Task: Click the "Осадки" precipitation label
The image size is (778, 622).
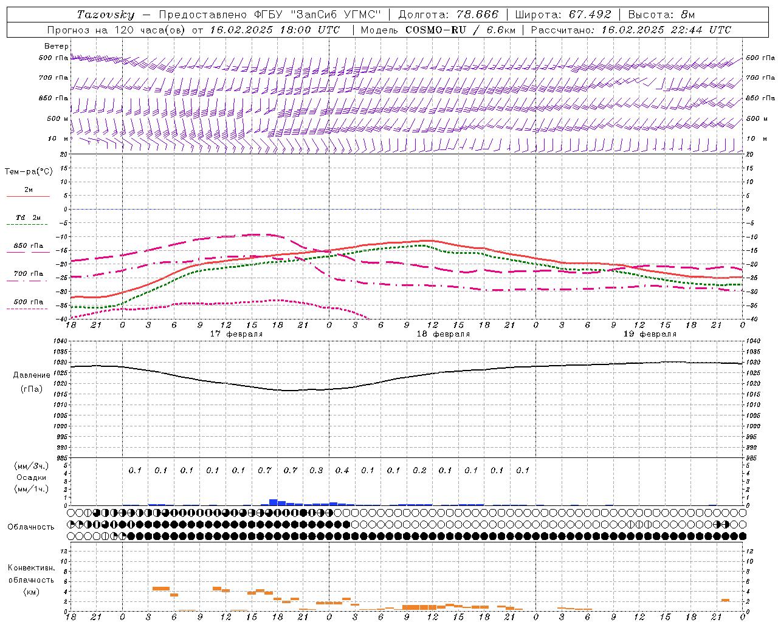Action: (31, 477)
